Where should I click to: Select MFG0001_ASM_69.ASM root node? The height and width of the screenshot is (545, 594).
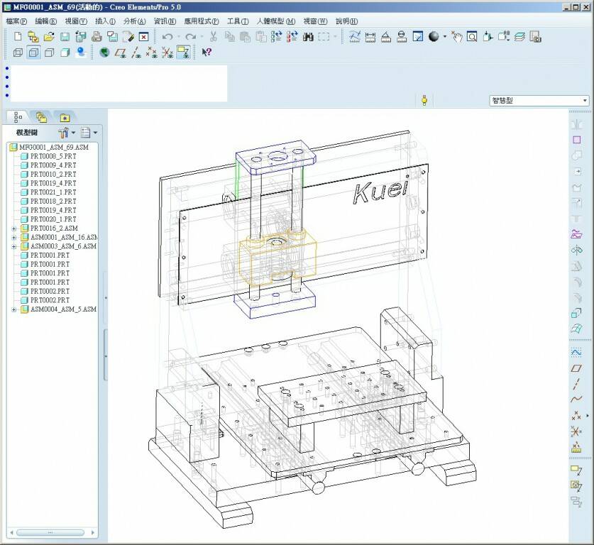tap(53, 147)
